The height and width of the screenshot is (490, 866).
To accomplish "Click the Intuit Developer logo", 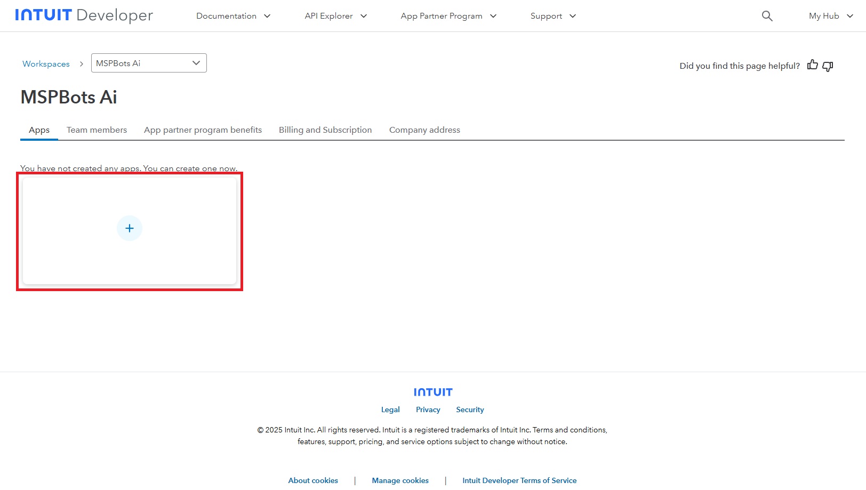I will [x=84, y=15].
